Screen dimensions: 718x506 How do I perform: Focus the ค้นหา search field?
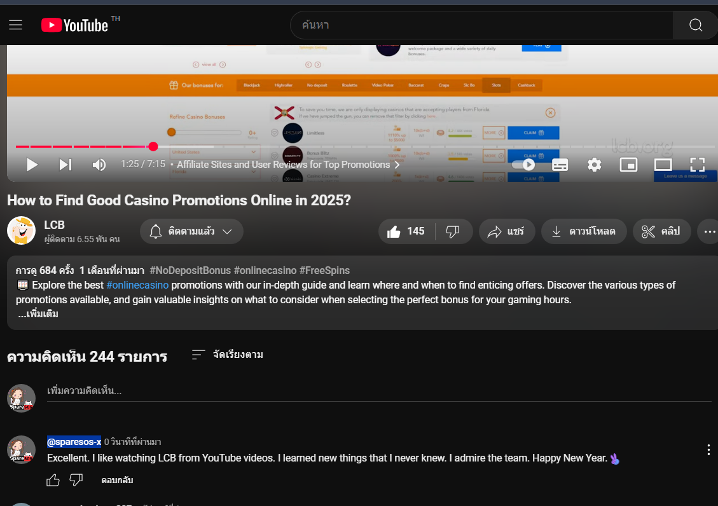tap(481, 25)
